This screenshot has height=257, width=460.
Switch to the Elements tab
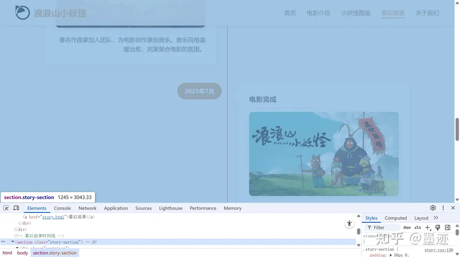pyautogui.click(x=37, y=208)
